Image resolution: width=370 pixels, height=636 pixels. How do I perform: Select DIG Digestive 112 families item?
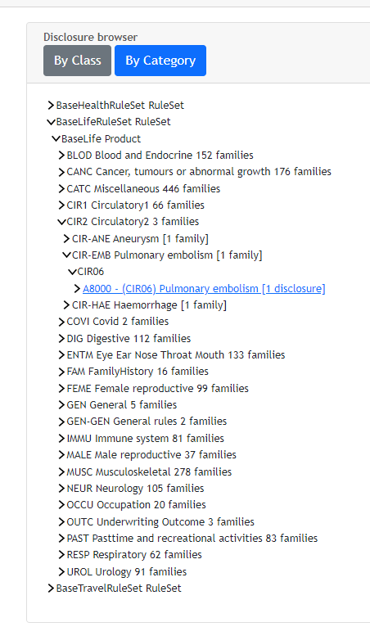[129, 339]
